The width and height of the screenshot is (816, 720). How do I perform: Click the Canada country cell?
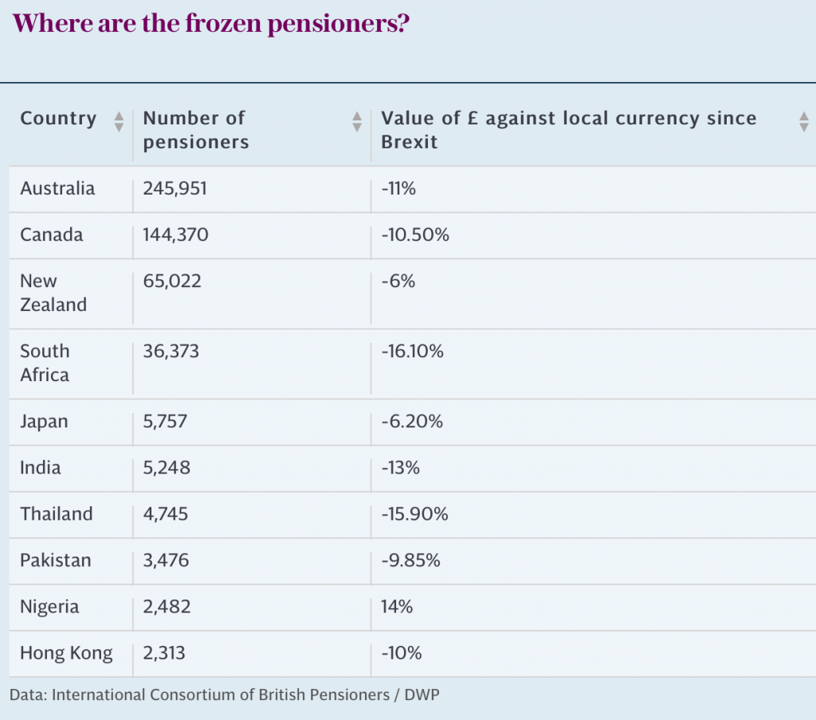coord(52,235)
